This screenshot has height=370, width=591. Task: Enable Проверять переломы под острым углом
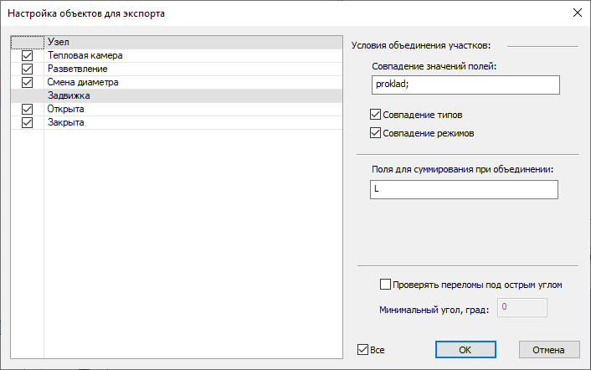click(386, 285)
